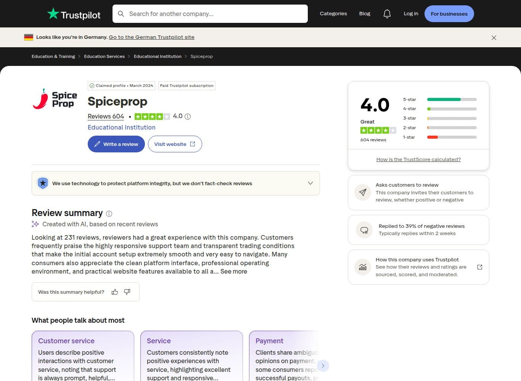The width and height of the screenshot is (521, 381).
Task: Click the Paid Trustpilot subscription badge
Action: click(187, 86)
